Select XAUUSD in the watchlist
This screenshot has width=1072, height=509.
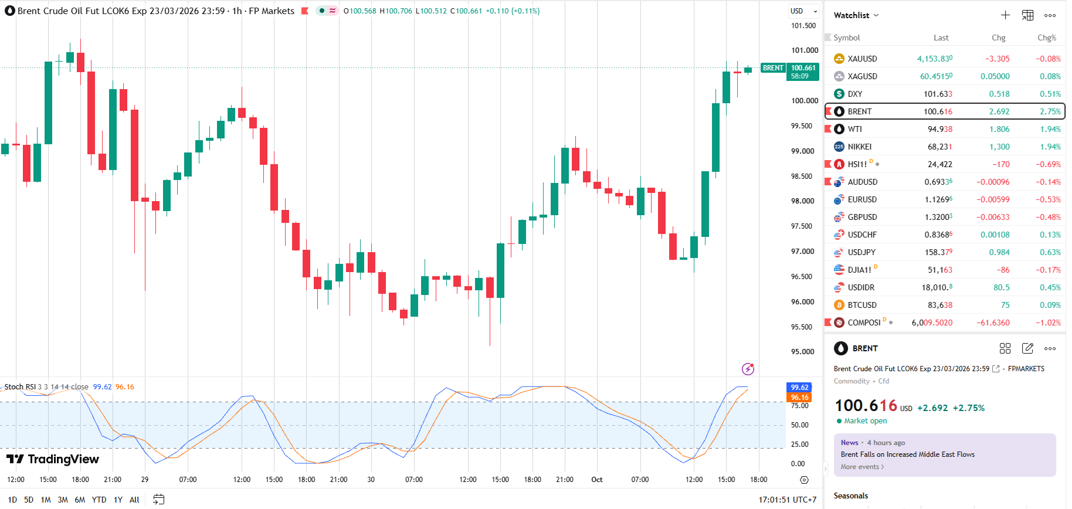pos(945,59)
